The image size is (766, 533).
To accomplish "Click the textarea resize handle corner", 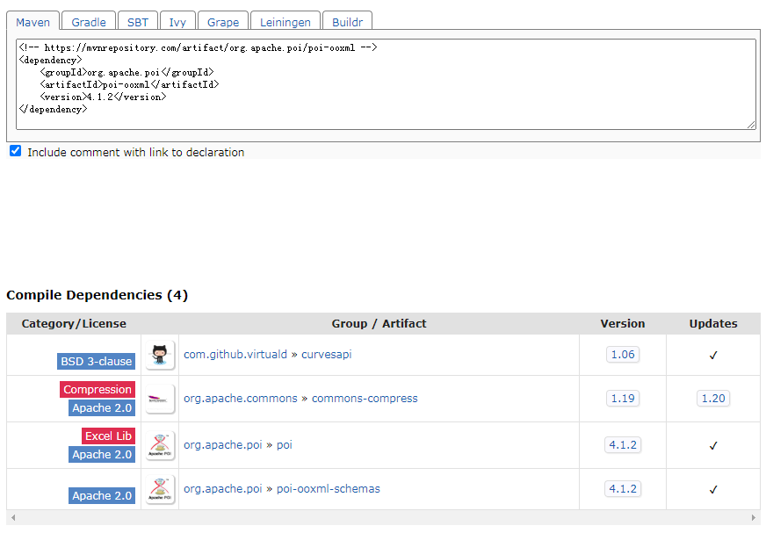I will 751,125.
